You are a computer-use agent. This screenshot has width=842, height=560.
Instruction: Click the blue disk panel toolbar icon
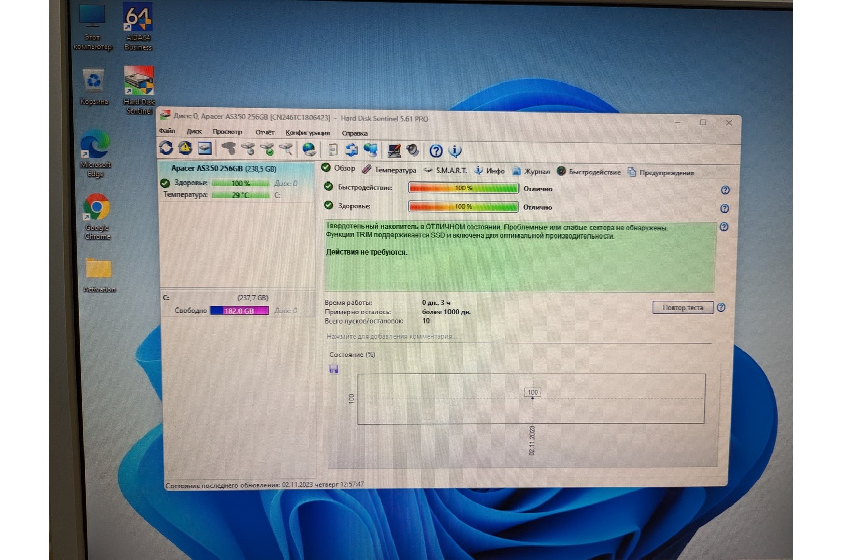tap(205, 149)
